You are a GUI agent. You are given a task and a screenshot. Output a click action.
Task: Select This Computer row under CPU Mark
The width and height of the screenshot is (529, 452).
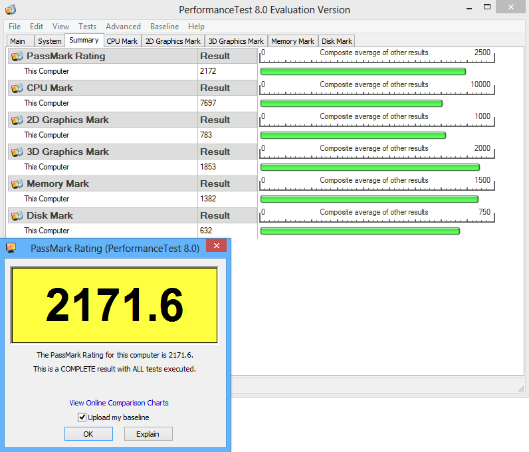(x=132, y=103)
